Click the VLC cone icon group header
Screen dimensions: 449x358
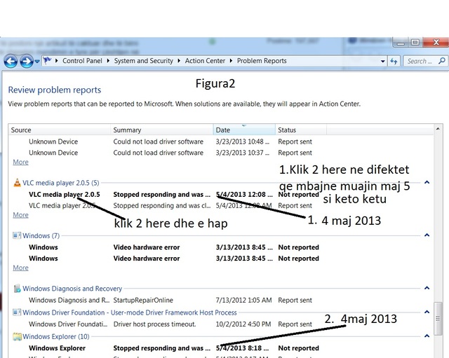(17, 182)
